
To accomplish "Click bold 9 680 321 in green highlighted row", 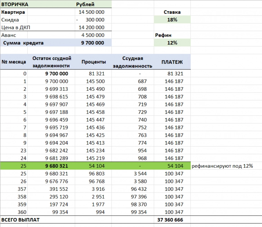I will coord(56,166).
